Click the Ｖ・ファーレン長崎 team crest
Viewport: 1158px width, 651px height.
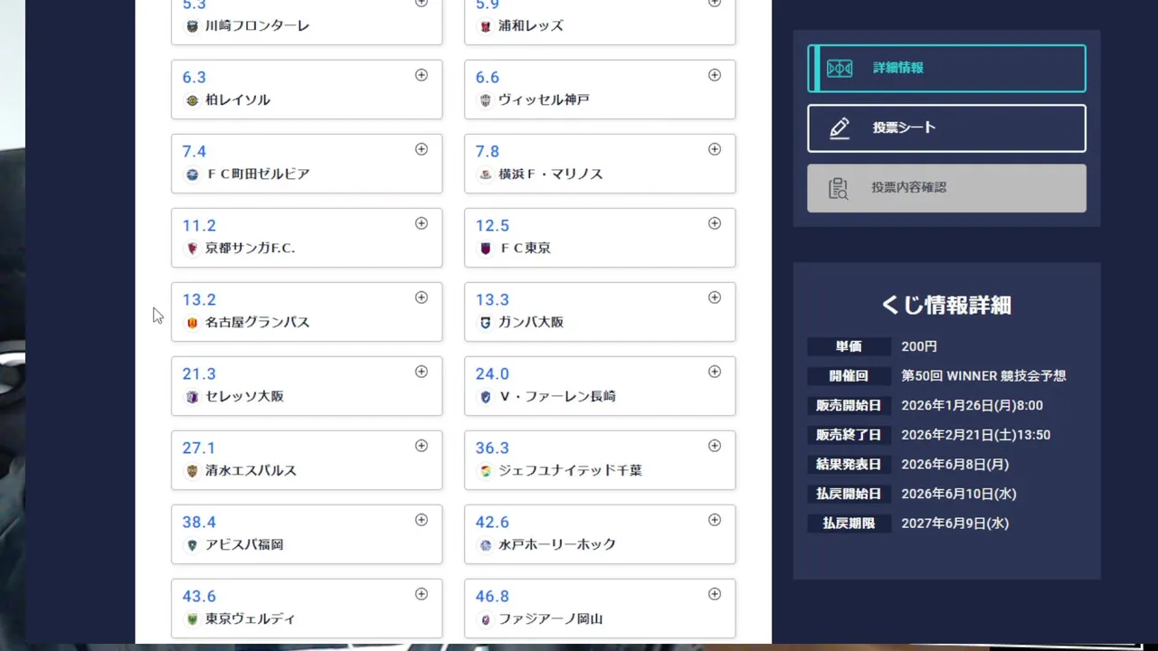(486, 397)
